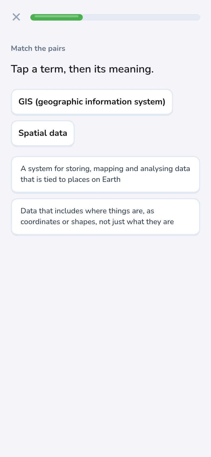Pick the definition starting with 'A system for storing'
This screenshot has height=457, width=211.
[x=105, y=175]
